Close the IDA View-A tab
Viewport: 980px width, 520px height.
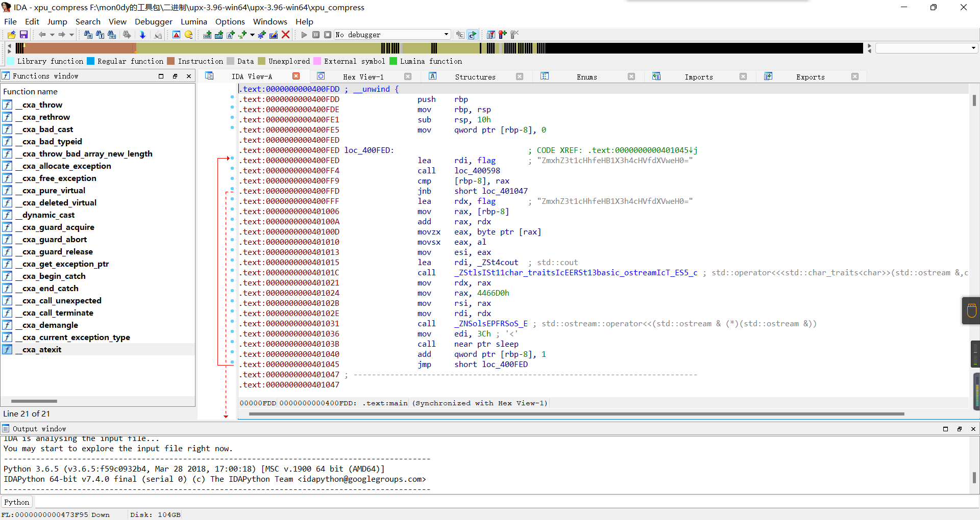pyautogui.click(x=296, y=76)
